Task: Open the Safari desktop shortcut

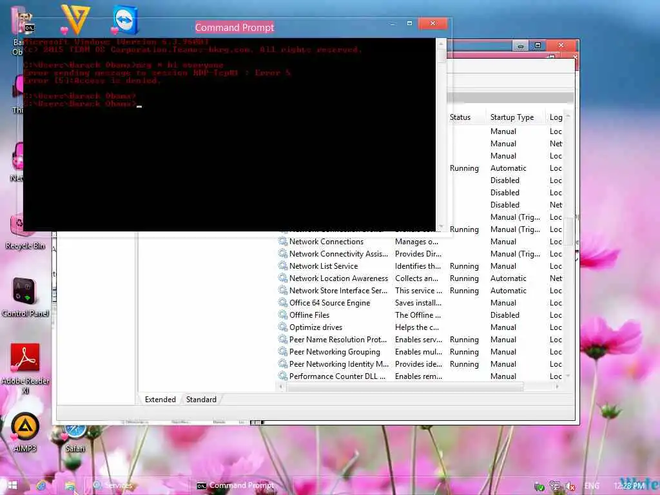Action: 75,438
